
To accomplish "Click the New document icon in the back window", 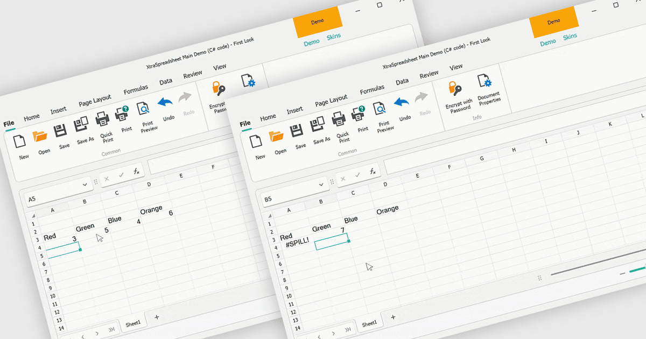I will click(20, 142).
